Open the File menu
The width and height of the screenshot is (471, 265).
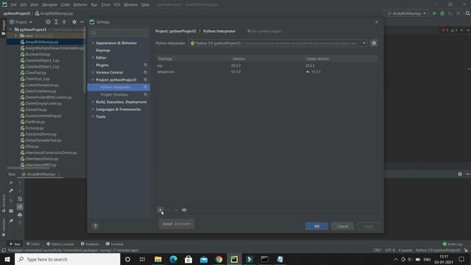pos(13,4)
